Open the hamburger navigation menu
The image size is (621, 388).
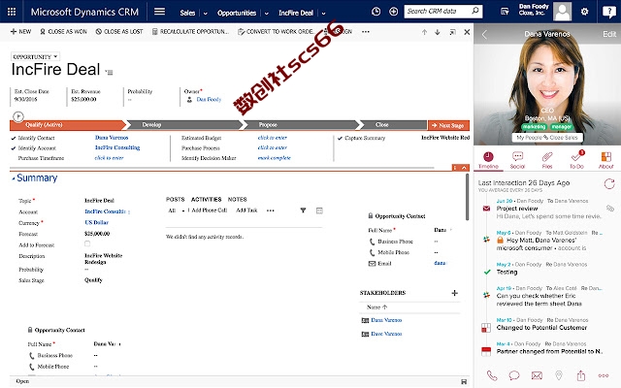tap(159, 12)
